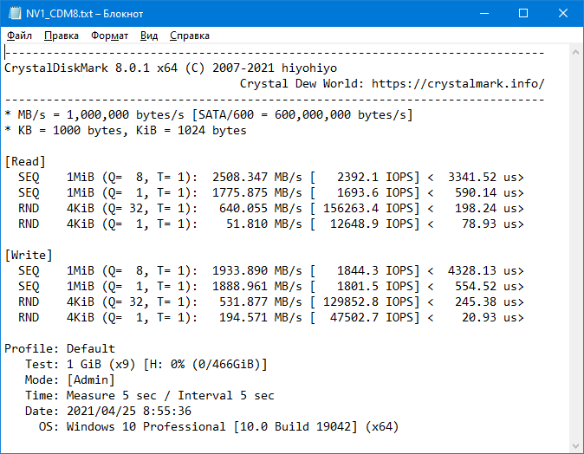Click the crystalmark.info URL text
The height and width of the screenshot is (454, 584).
458,83
